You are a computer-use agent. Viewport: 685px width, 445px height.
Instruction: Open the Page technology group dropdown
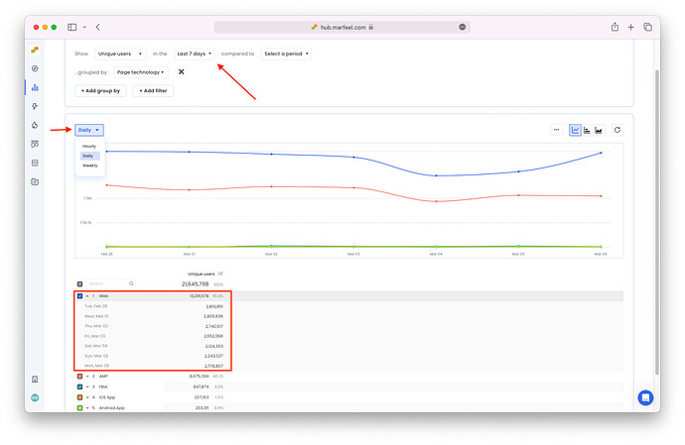(141, 72)
